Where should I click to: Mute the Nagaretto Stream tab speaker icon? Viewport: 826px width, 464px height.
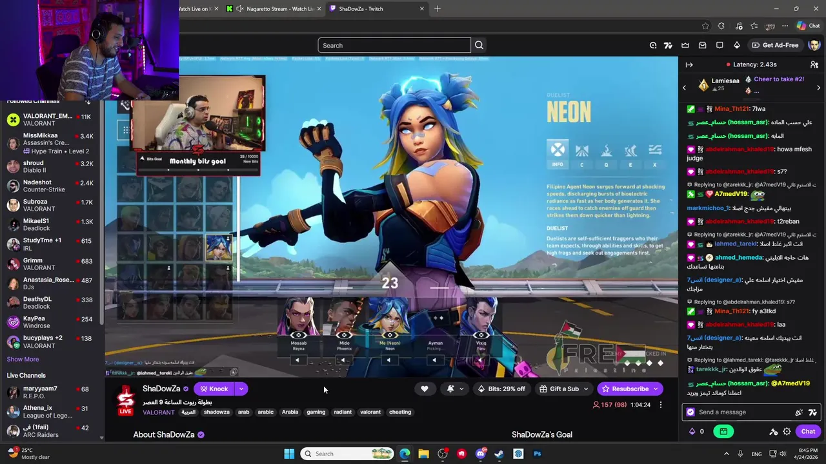(240, 8)
